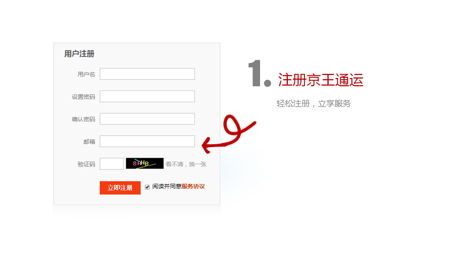Click the 用户名 field label

coord(86,74)
